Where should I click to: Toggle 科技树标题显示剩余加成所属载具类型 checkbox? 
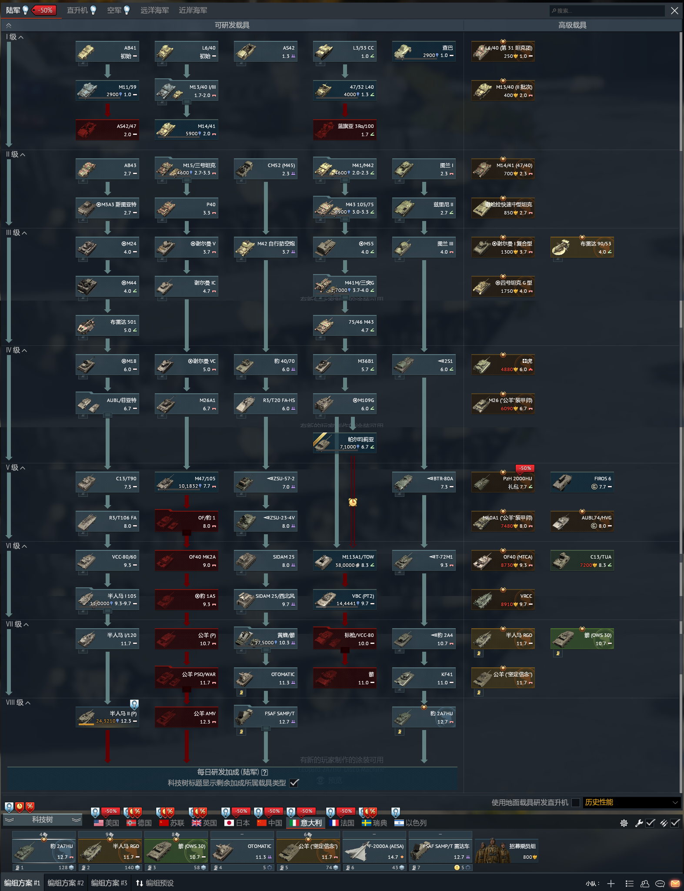pos(294,783)
